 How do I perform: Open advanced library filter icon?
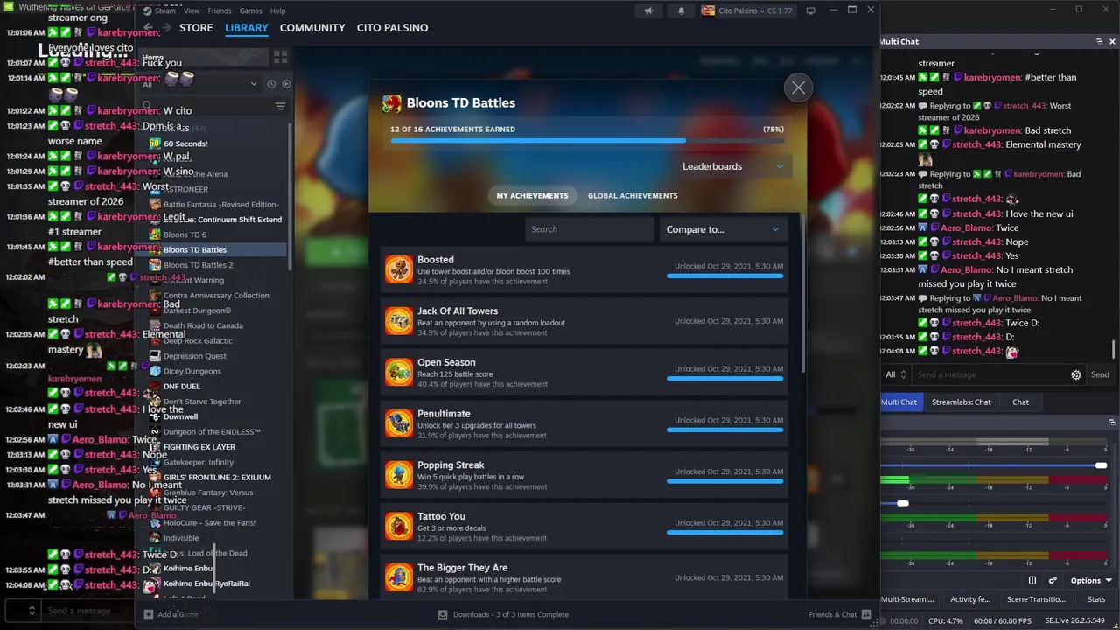[x=280, y=106]
